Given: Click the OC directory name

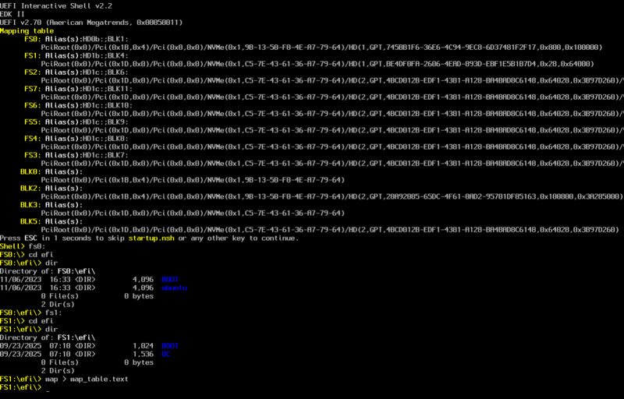Looking at the screenshot, I should [x=166, y=354].
